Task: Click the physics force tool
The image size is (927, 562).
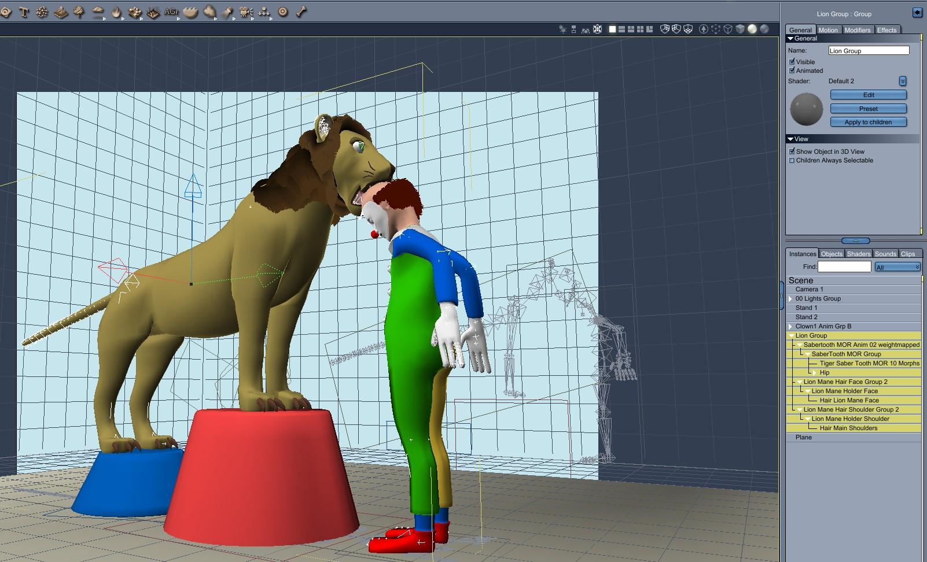Action: pyautogui.click(x=264, y=12)
